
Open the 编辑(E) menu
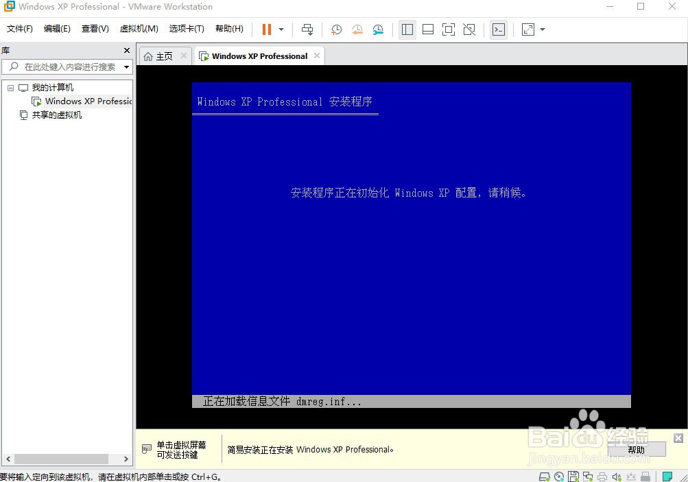[x=57, y=29]
